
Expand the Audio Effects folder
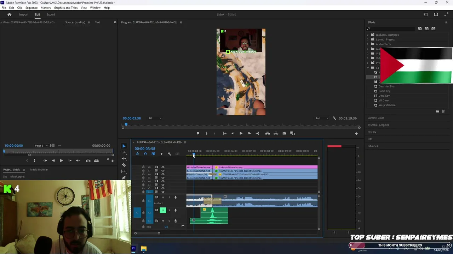pyautogui.click(x=368, y=44)
